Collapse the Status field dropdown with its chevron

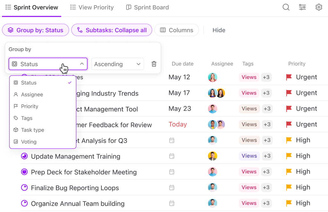[x=82, y=64]
